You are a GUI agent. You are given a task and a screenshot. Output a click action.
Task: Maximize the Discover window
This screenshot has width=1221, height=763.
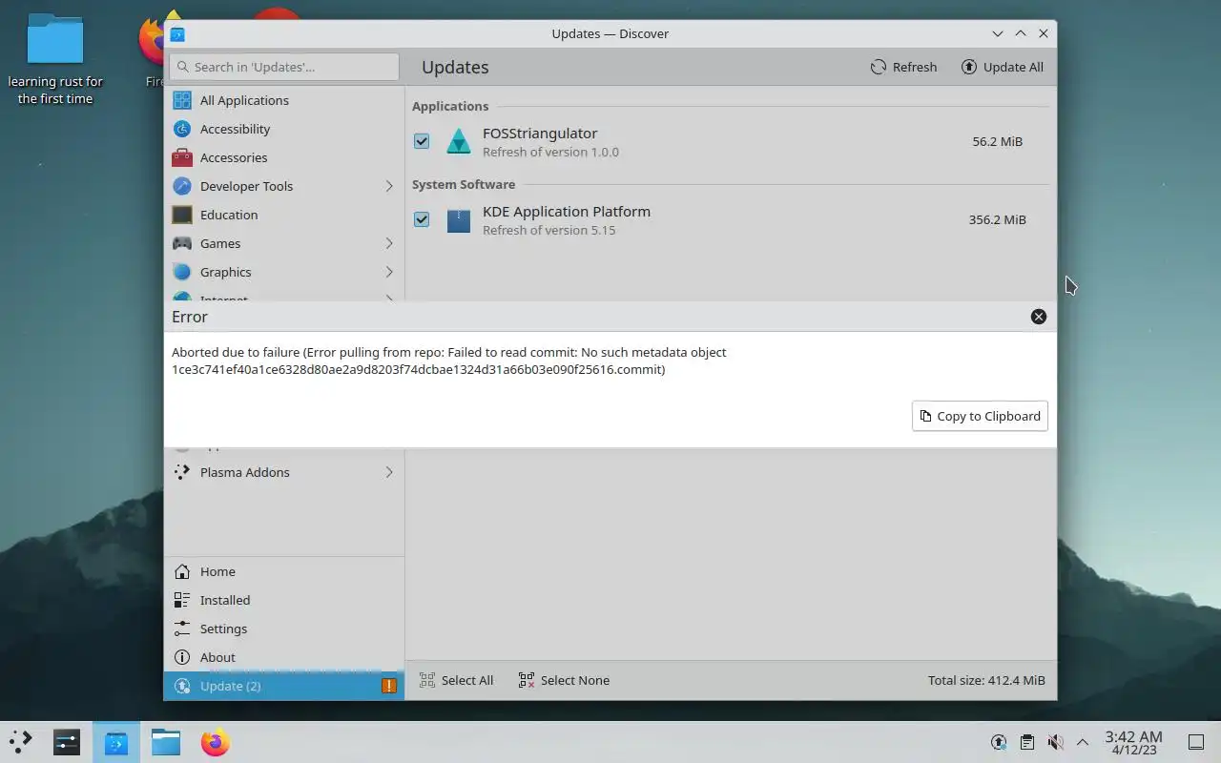[x=1021, y=33]
